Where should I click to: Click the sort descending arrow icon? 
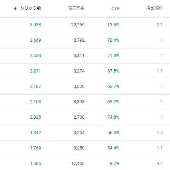point(16,8)
